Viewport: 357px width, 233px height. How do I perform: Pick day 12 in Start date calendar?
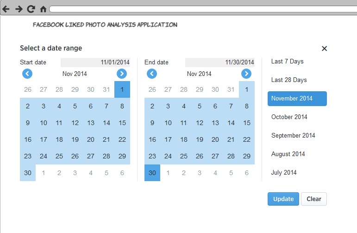[75, 123]
